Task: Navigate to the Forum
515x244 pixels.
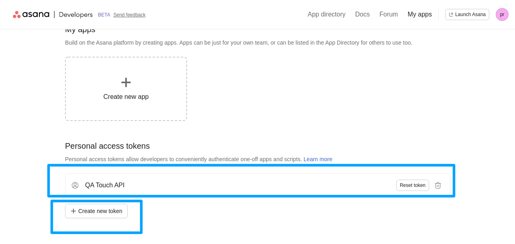Action: (388, 14)
